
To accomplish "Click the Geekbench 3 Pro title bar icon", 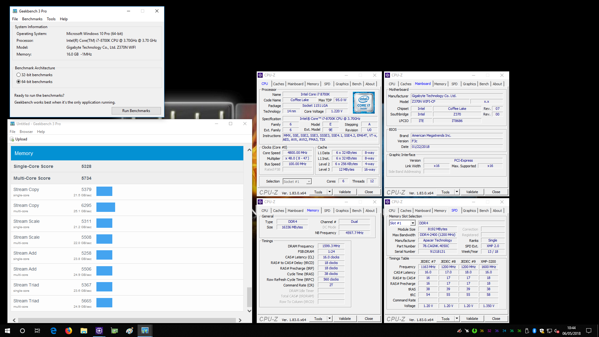I will pyautogui.click(x=15, y=11).
